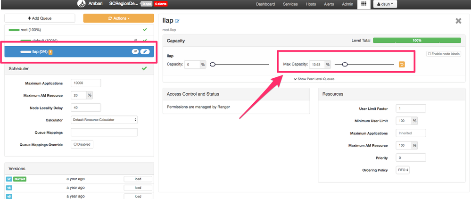Click User Limit Factor field
Screen dimensions: 471x199
click(x=411, y=108)
